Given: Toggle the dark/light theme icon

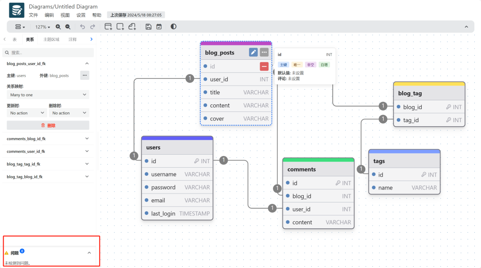Looking at the screenshot, I should 173,27.
